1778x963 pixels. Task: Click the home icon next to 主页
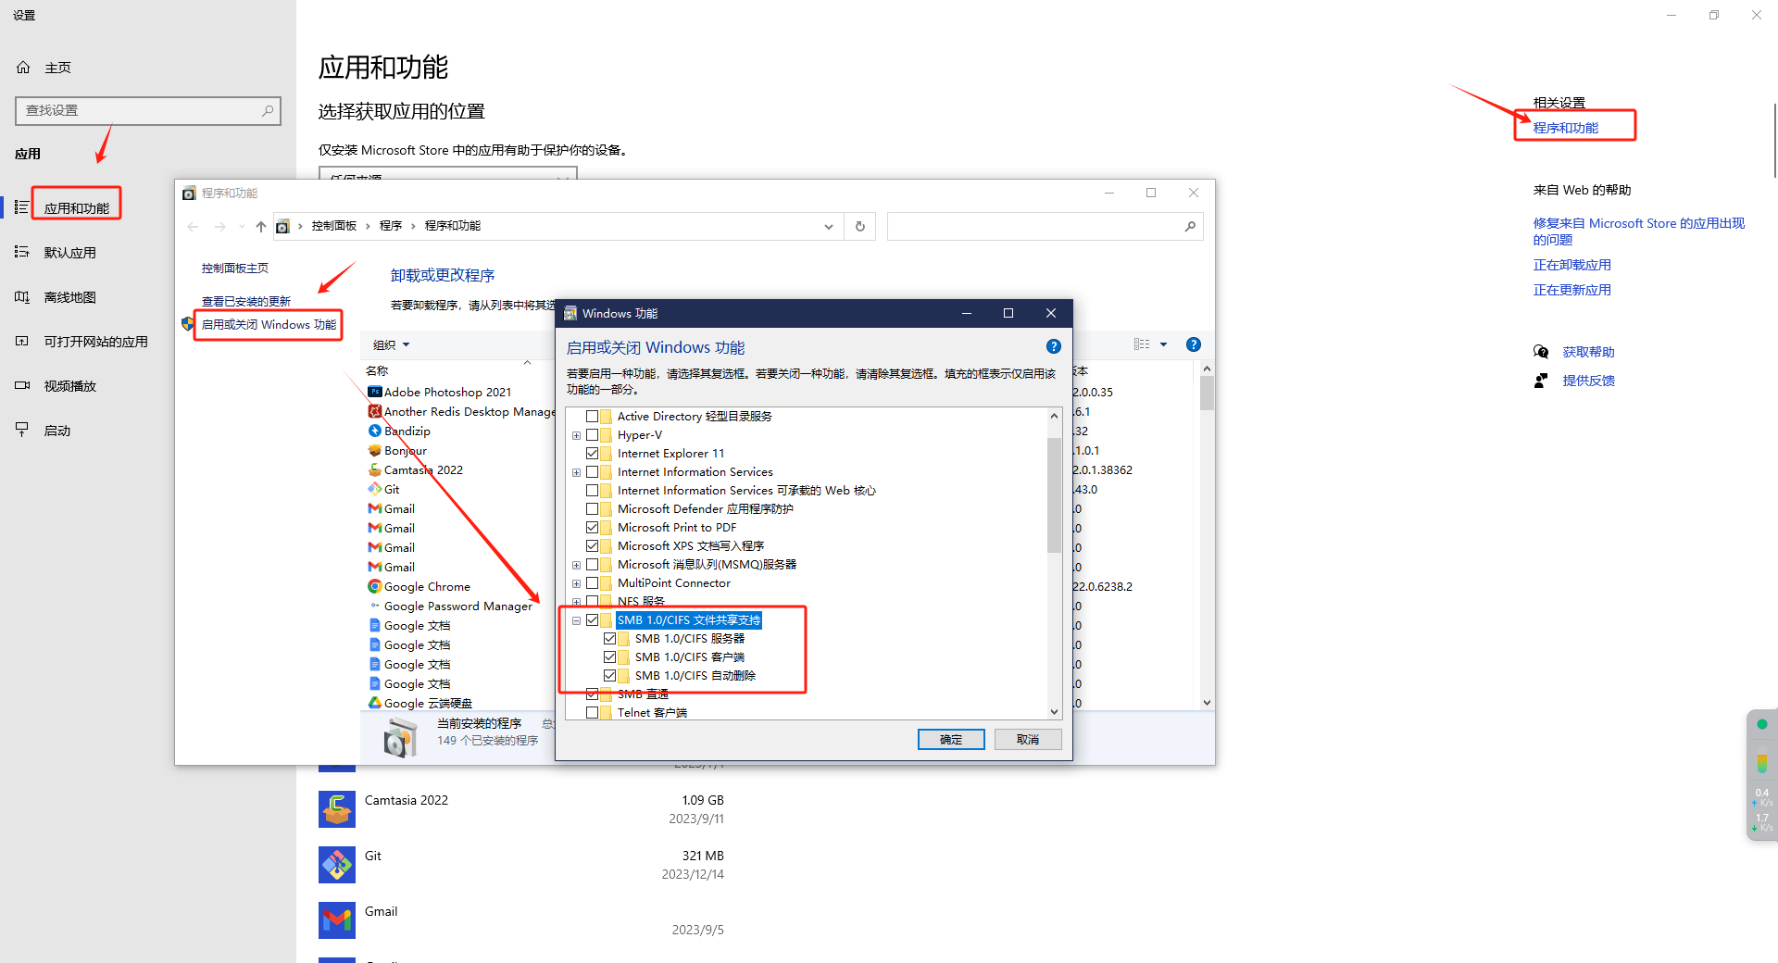[x=24, y=68]
